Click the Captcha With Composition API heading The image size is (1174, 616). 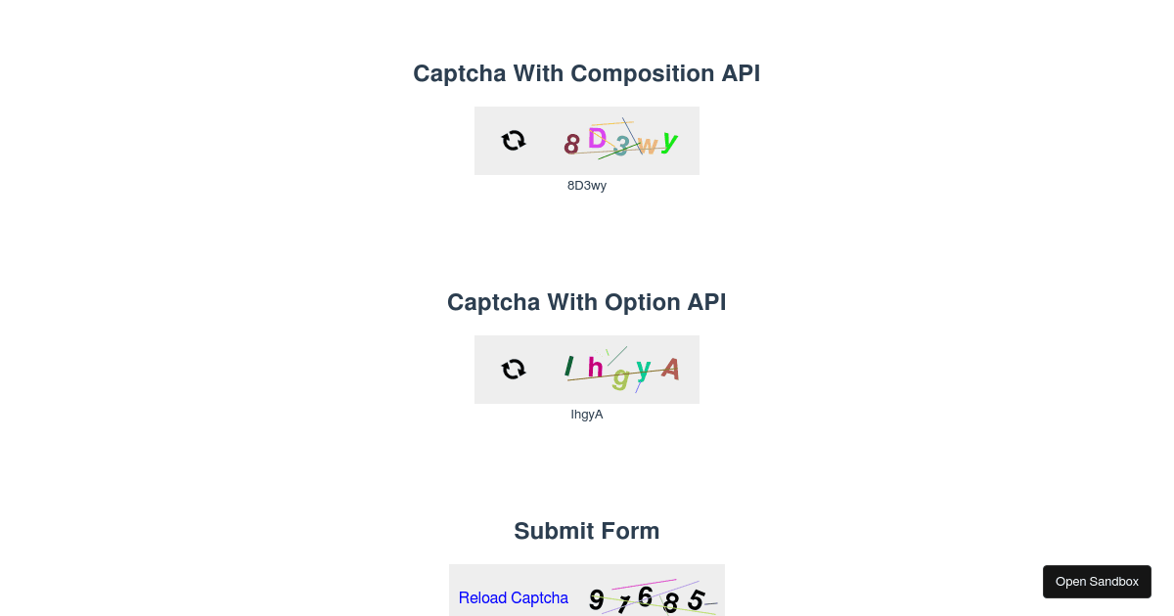[586, 73]
